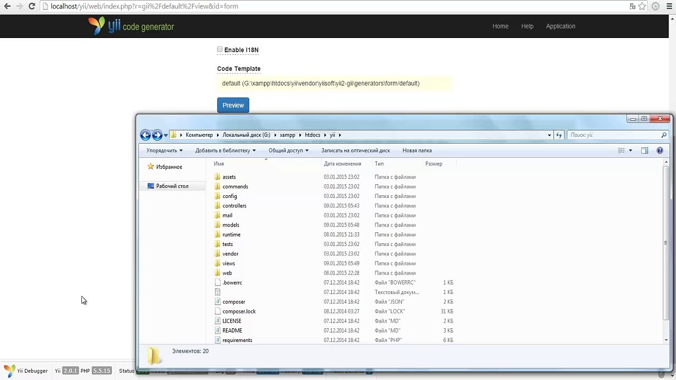Click the address bar folder icon in Explorer
The height and width of the screenshot is (380, 676).
pyautogui.click(x=173, y=135)
